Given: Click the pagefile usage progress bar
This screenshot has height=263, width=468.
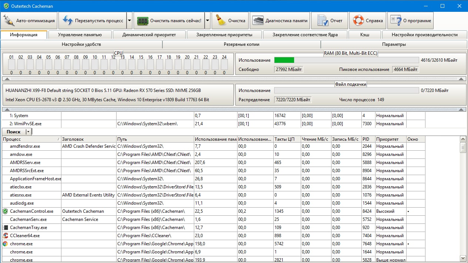Looking at the screenshot, I should 347,90.
